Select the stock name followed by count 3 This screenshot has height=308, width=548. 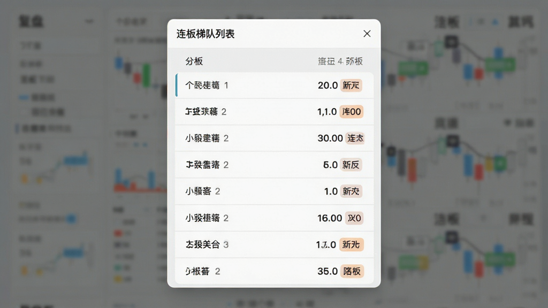point(203,244)
